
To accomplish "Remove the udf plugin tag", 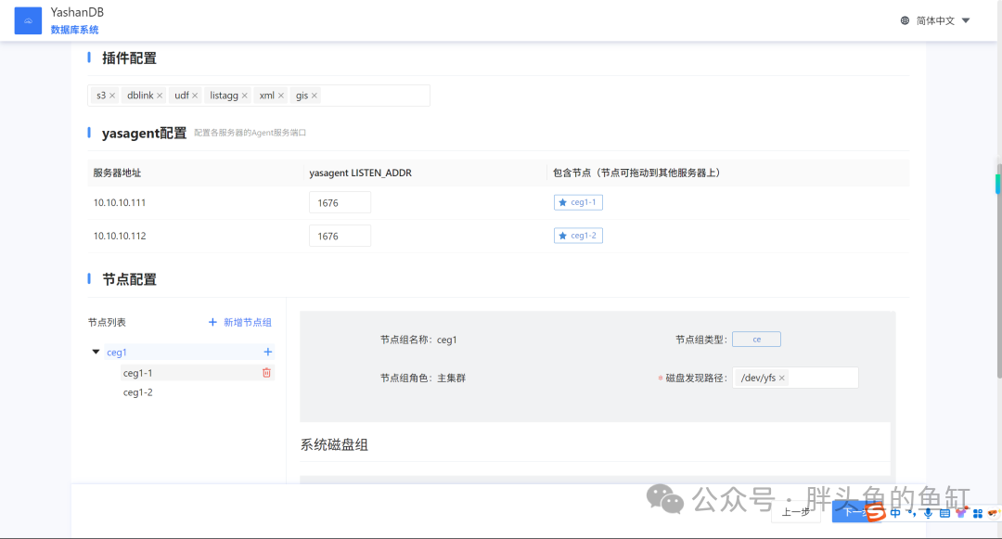I will [195, 96].
